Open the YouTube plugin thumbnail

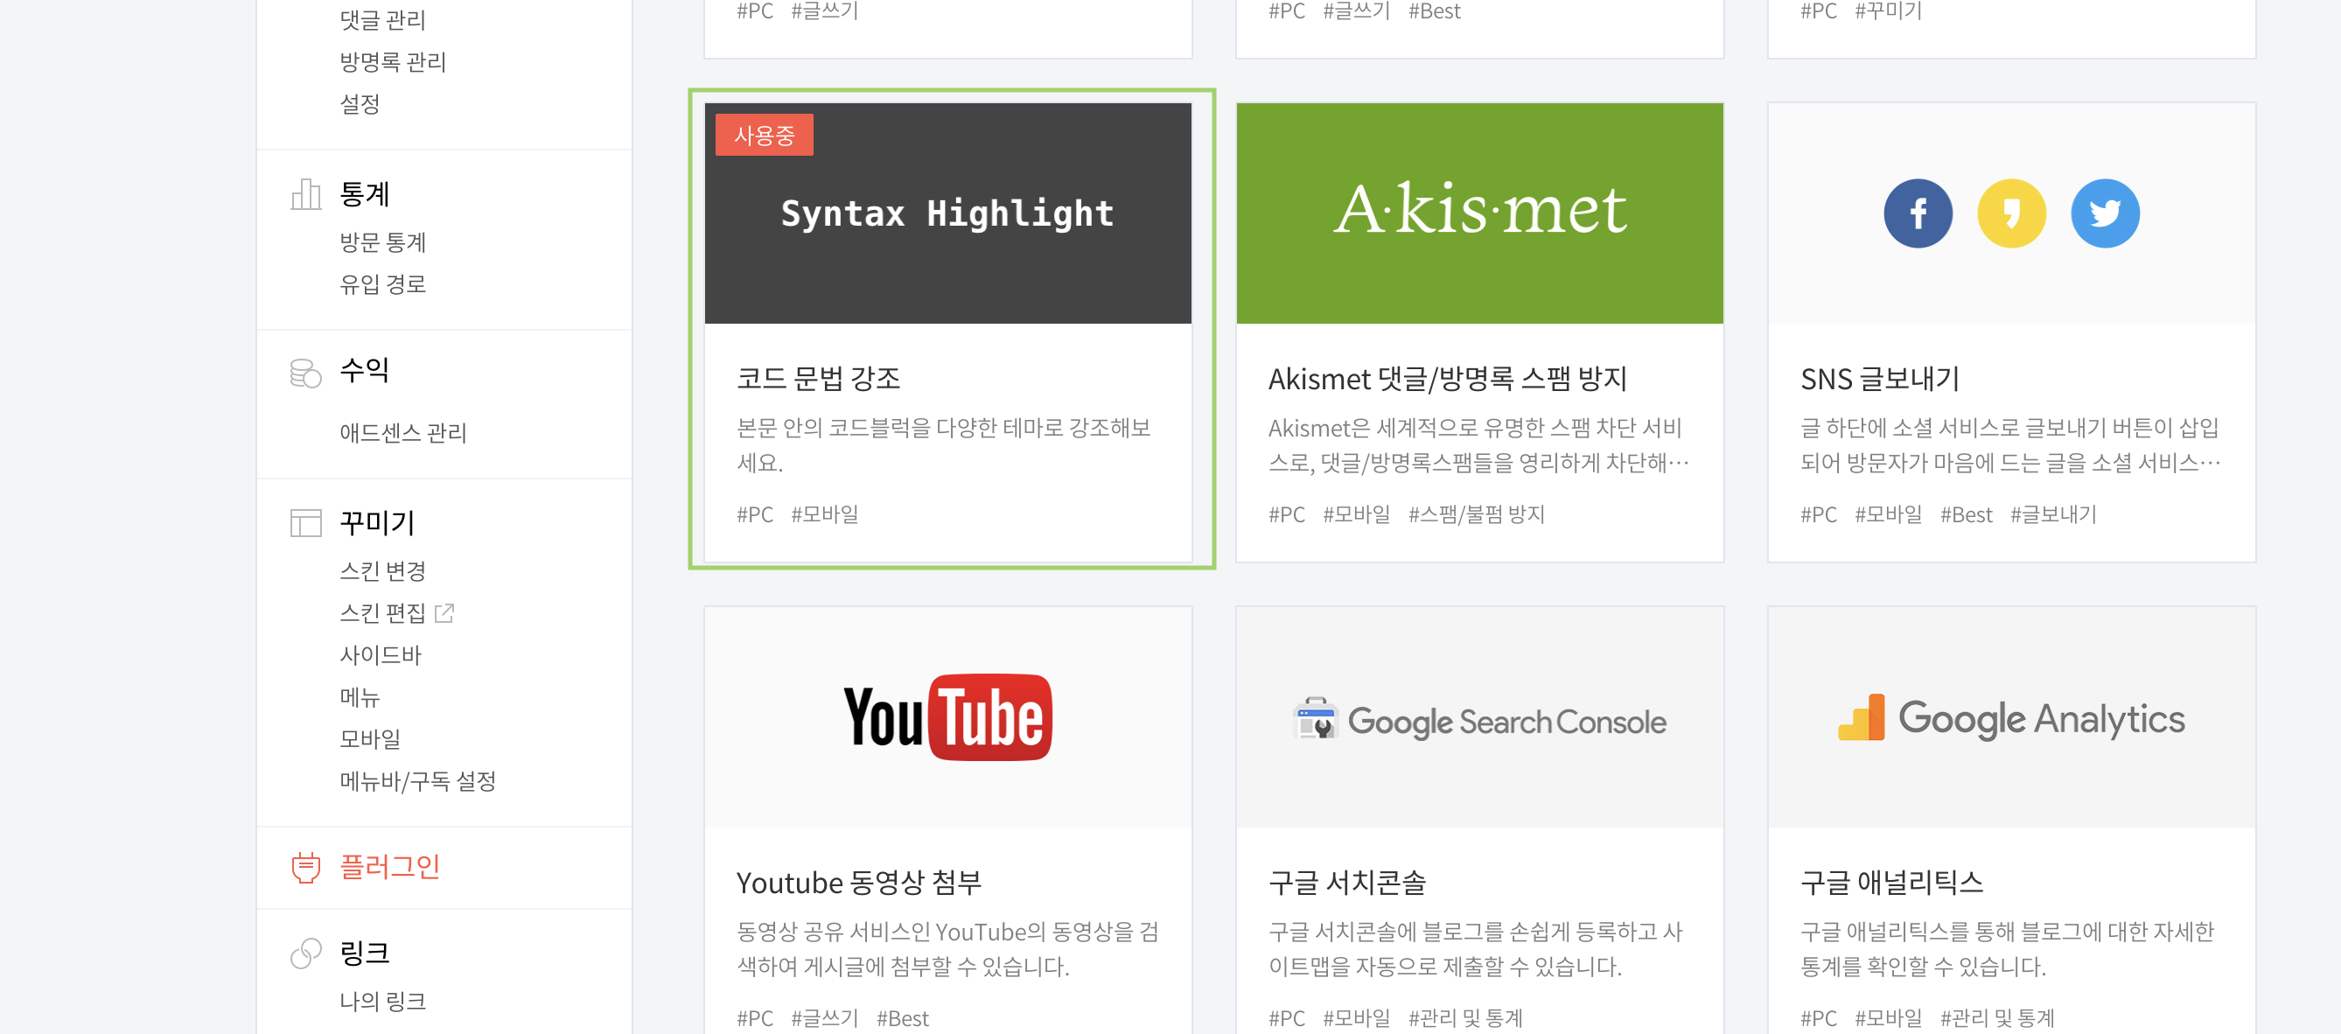pos(947,717)
